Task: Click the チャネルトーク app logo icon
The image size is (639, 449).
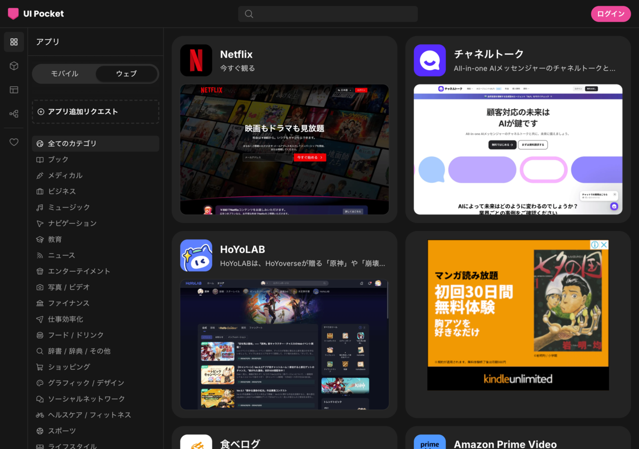Action: click(430, 60)
